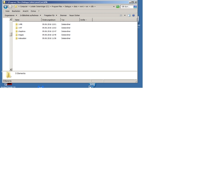201x171 pixels.
Task: Open the Datei menu
Action: coord(7,11)
